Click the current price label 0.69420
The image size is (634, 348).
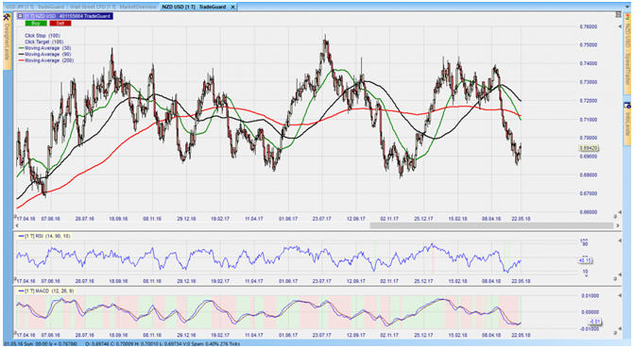(589, 148)
